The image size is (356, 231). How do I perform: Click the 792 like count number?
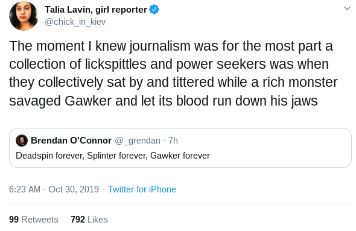click(78, 220)
